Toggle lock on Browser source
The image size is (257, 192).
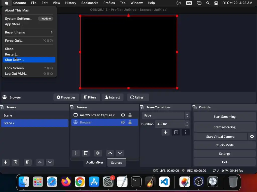click(130, 122)
